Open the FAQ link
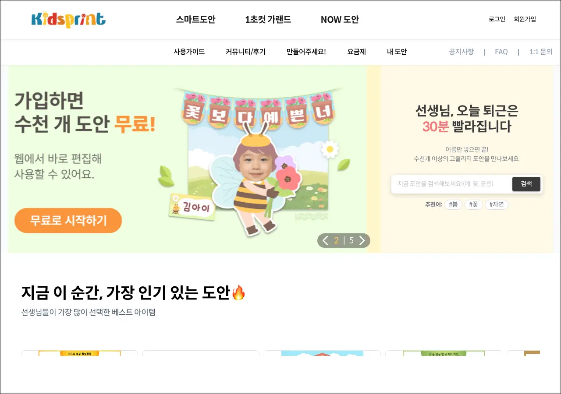 point(501,52)
